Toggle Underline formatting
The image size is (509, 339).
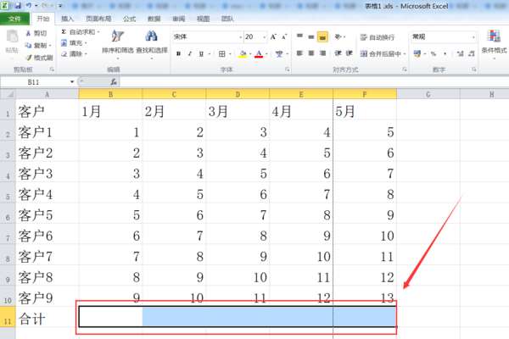[x=201, y=53]
